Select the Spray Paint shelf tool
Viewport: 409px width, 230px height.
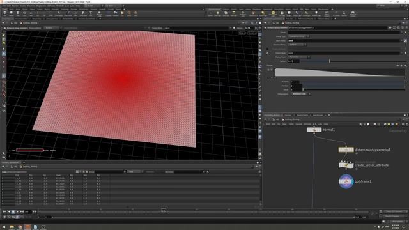coord(82,13)
